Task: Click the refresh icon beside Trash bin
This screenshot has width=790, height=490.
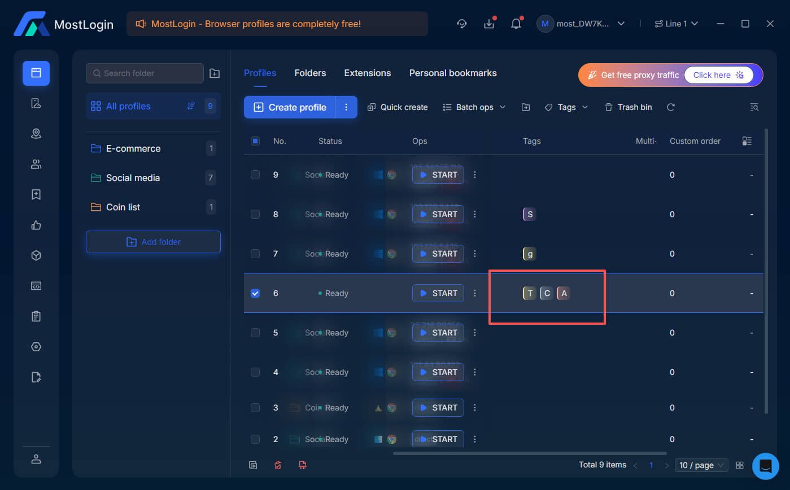Action: [670, 107]
